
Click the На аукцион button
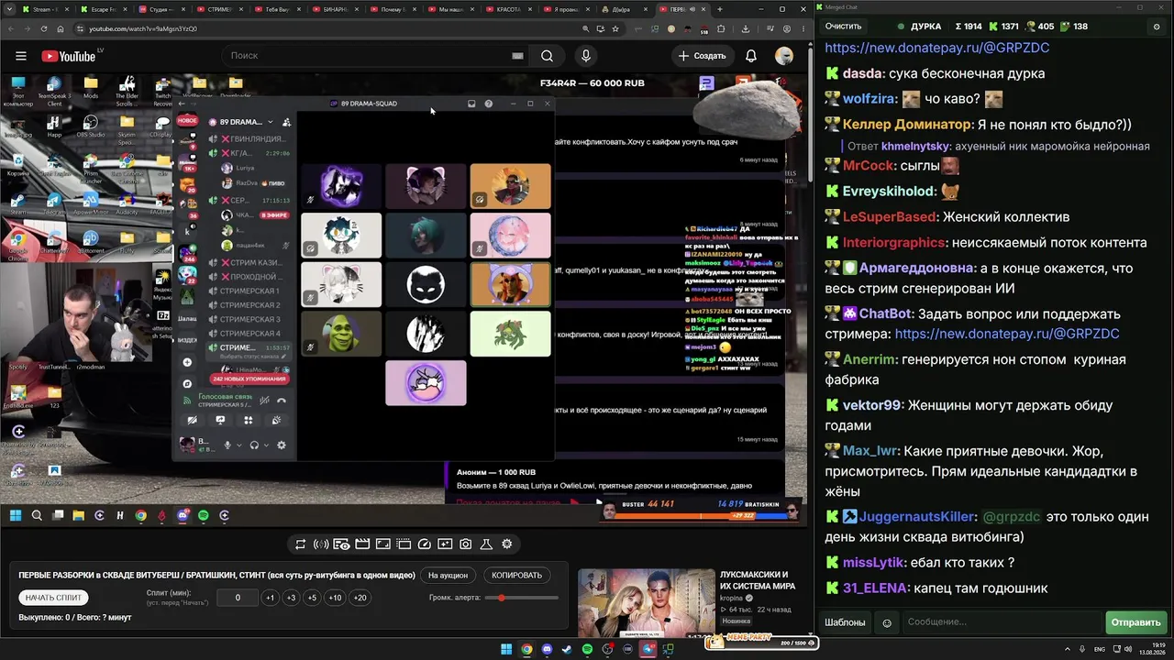(x=448, y=576)
